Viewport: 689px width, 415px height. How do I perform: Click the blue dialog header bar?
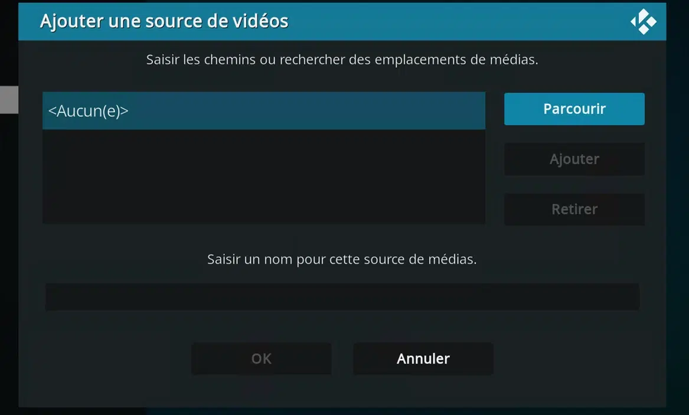342,21
